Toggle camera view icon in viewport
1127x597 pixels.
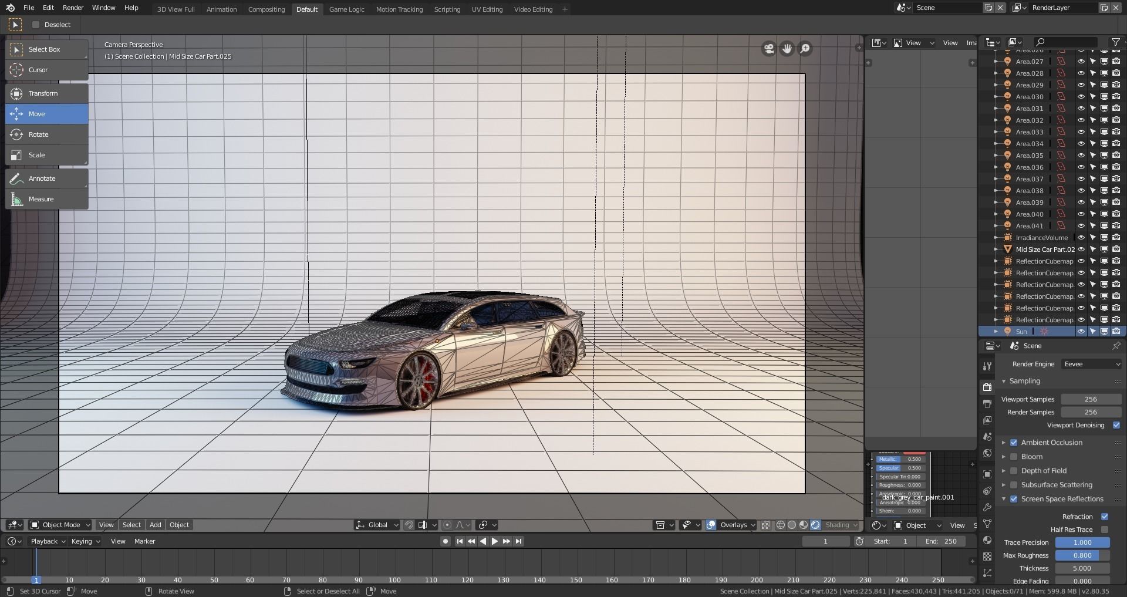(x=769, y=49)
